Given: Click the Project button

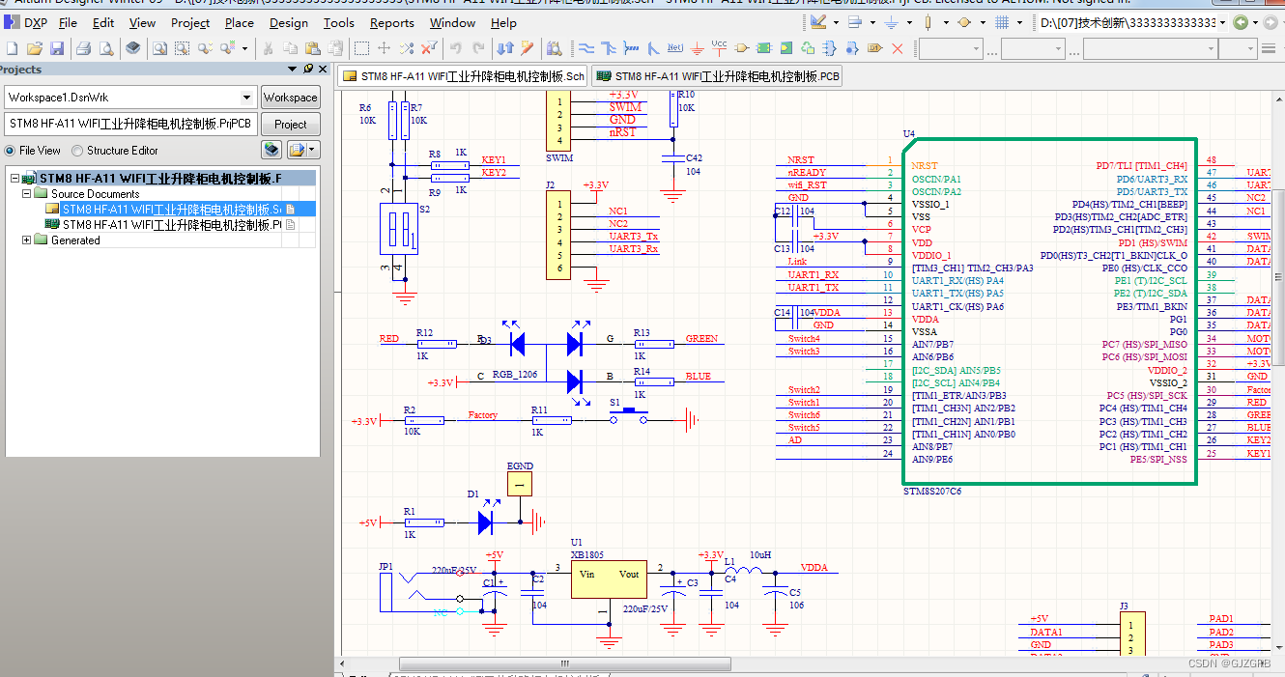Looking at the screenshot, I should pyautogui.click(x=291, y=124).
